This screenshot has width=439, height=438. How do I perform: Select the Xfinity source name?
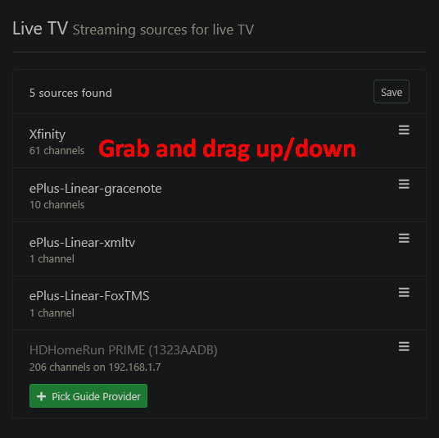click(48, 135)
